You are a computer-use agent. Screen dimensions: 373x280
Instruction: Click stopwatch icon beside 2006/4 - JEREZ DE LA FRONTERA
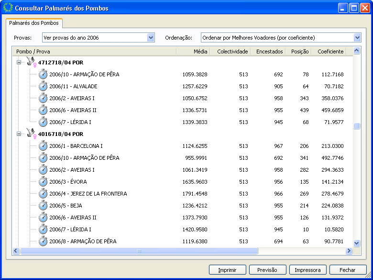43,193
